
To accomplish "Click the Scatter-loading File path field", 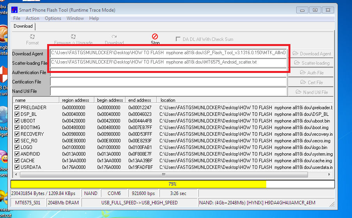I will click(168, 62).
